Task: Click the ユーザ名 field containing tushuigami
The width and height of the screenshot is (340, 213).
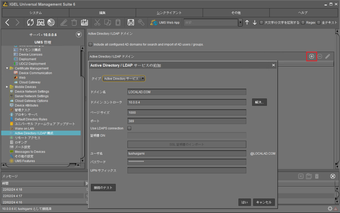Action: coord(187,153)
